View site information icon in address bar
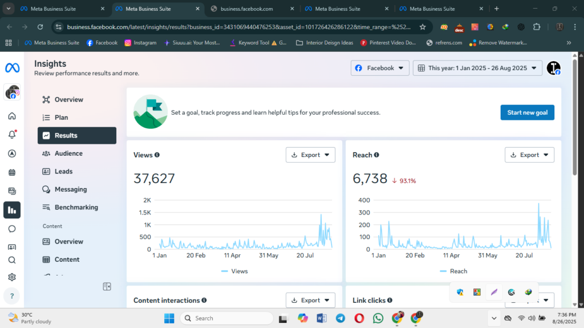The image size is (584, 328). coord(59,27)
